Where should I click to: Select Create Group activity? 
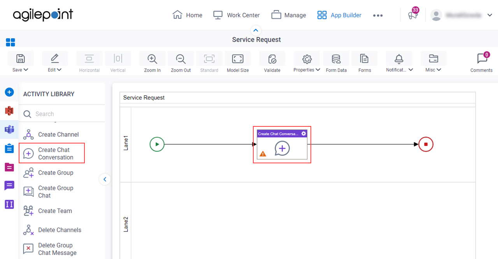48,173
